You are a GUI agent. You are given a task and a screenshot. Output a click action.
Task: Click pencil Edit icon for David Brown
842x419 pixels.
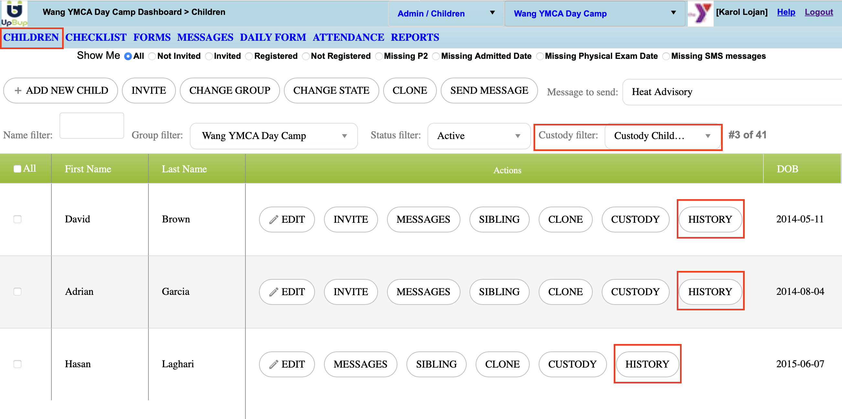click(x=274, y=219)
